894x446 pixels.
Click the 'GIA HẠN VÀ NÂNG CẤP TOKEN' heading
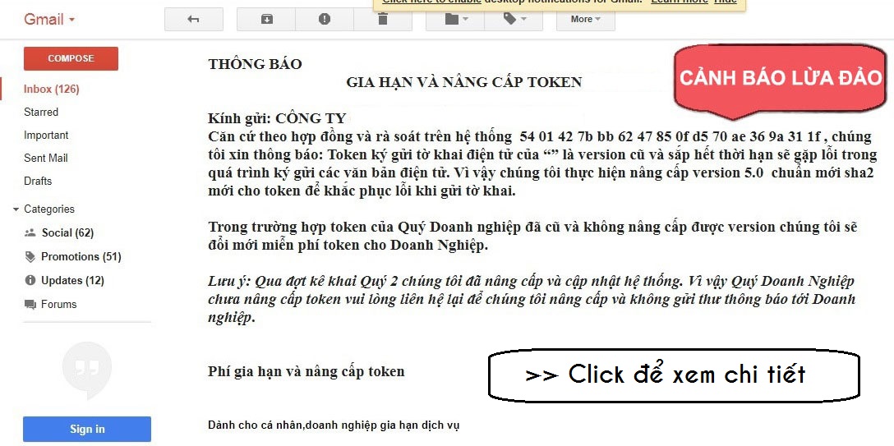click(x=464, y=83)
